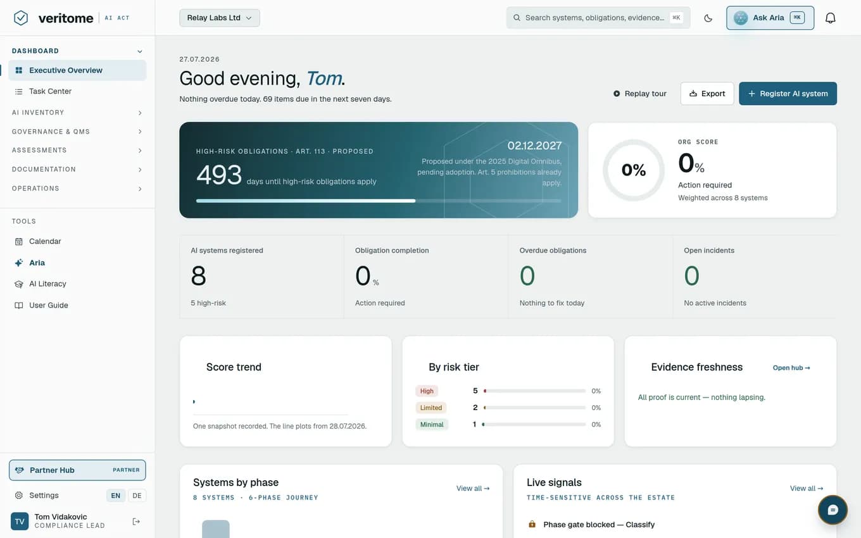Click the Calendar icon in Tools
The width and height of the screenshot is (861, 538).
coord(19,241)
